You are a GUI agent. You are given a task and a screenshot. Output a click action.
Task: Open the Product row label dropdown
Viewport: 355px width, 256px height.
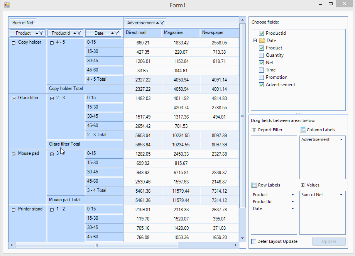[292, 195]
